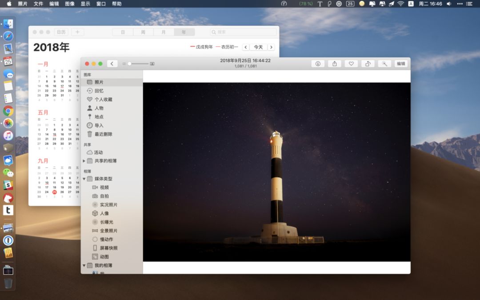The height and width of the screenshot is (300, 480).
Task: Mark the lighthouse photo as favorite
Action: 351,64
